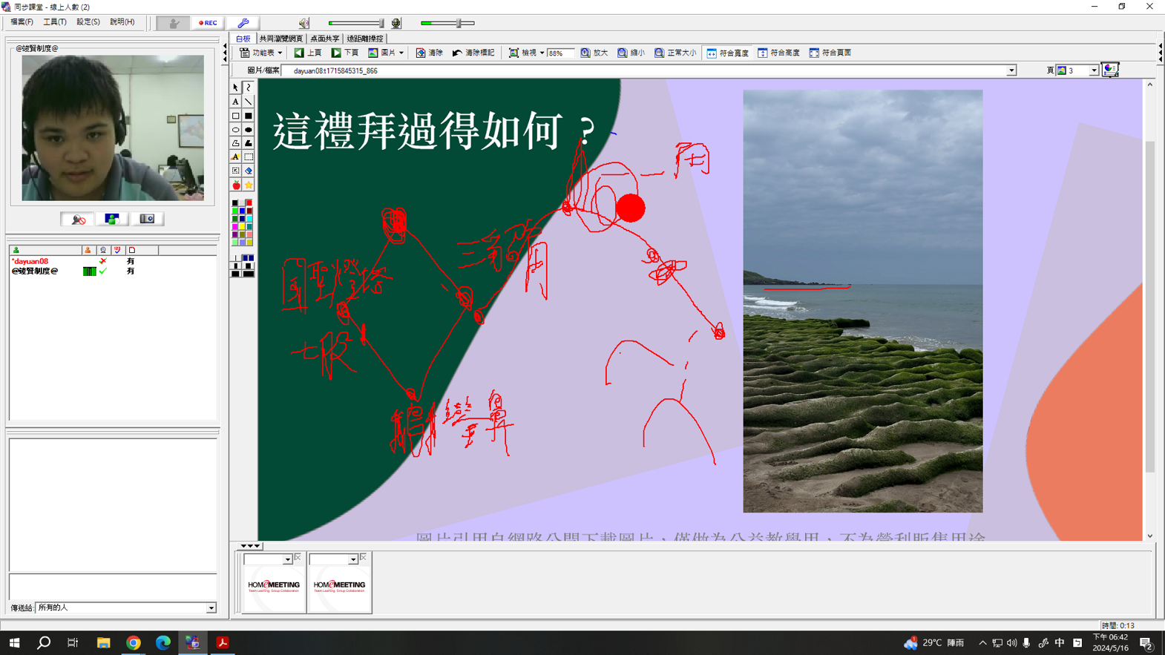The image size is (1165, 655).
Task: Open the 工具(T) menu
Action: (54, 22)
